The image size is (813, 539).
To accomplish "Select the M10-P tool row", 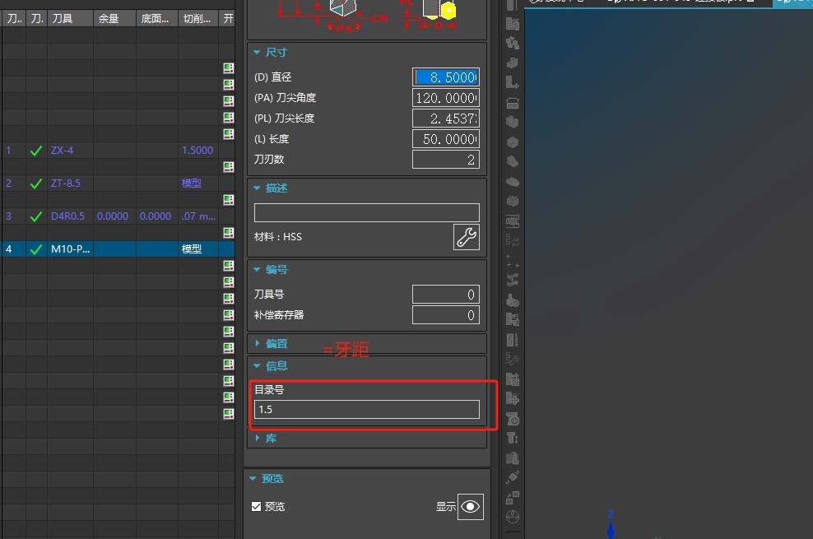I will (x=118, y=249).
